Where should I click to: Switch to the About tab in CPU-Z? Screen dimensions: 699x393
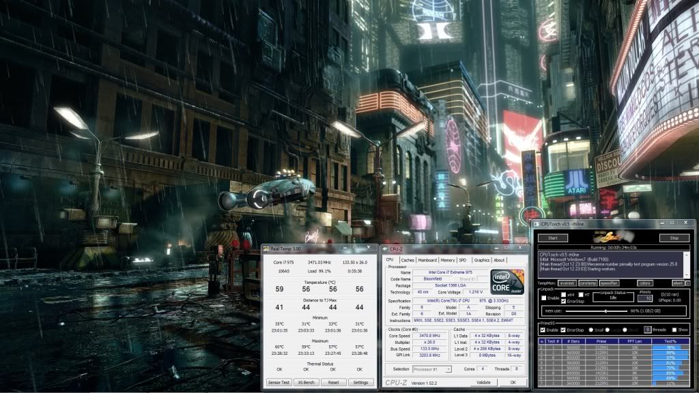point(499,260)
